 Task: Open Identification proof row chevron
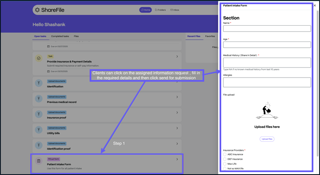click(x=177, y=143)
